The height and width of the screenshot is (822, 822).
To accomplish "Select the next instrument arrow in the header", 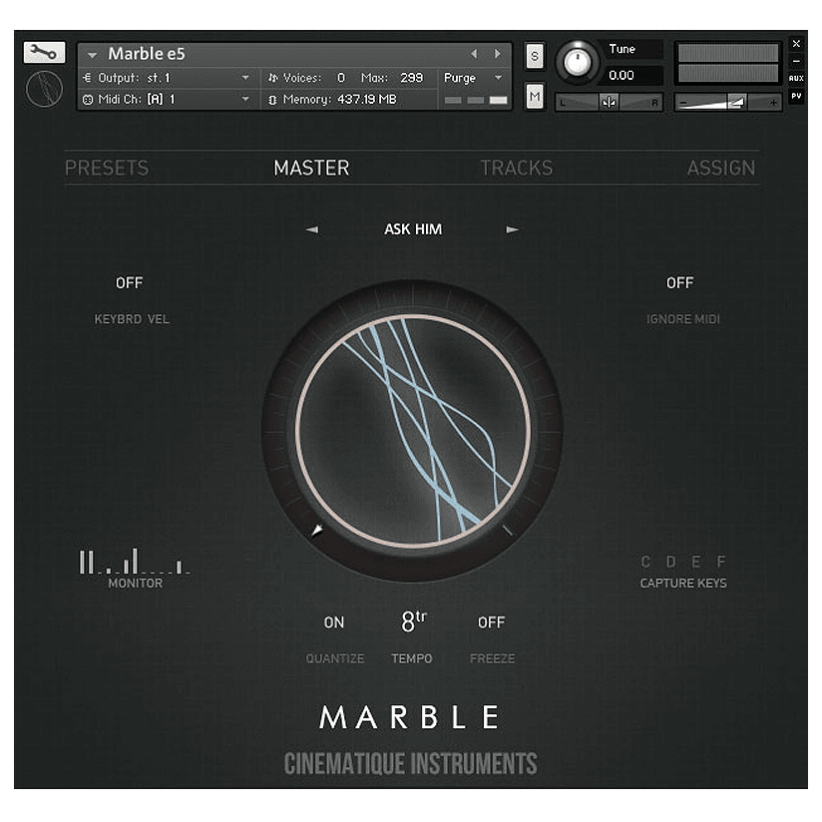I will click(497, 54).
